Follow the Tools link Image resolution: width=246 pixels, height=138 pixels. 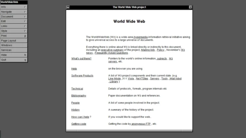[164, 79]
